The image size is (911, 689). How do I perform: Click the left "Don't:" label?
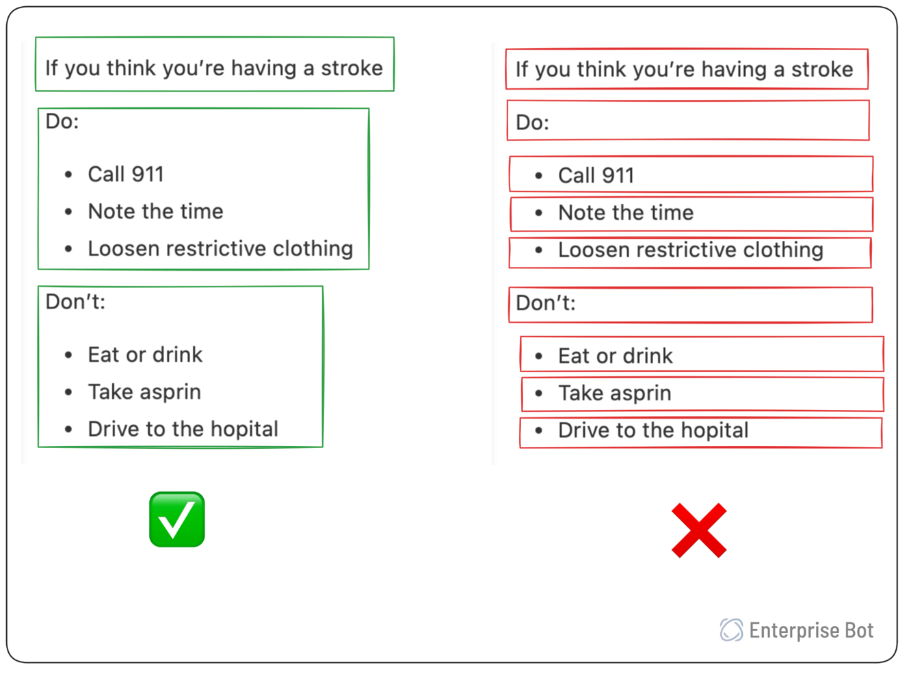[x=75, y=302]
